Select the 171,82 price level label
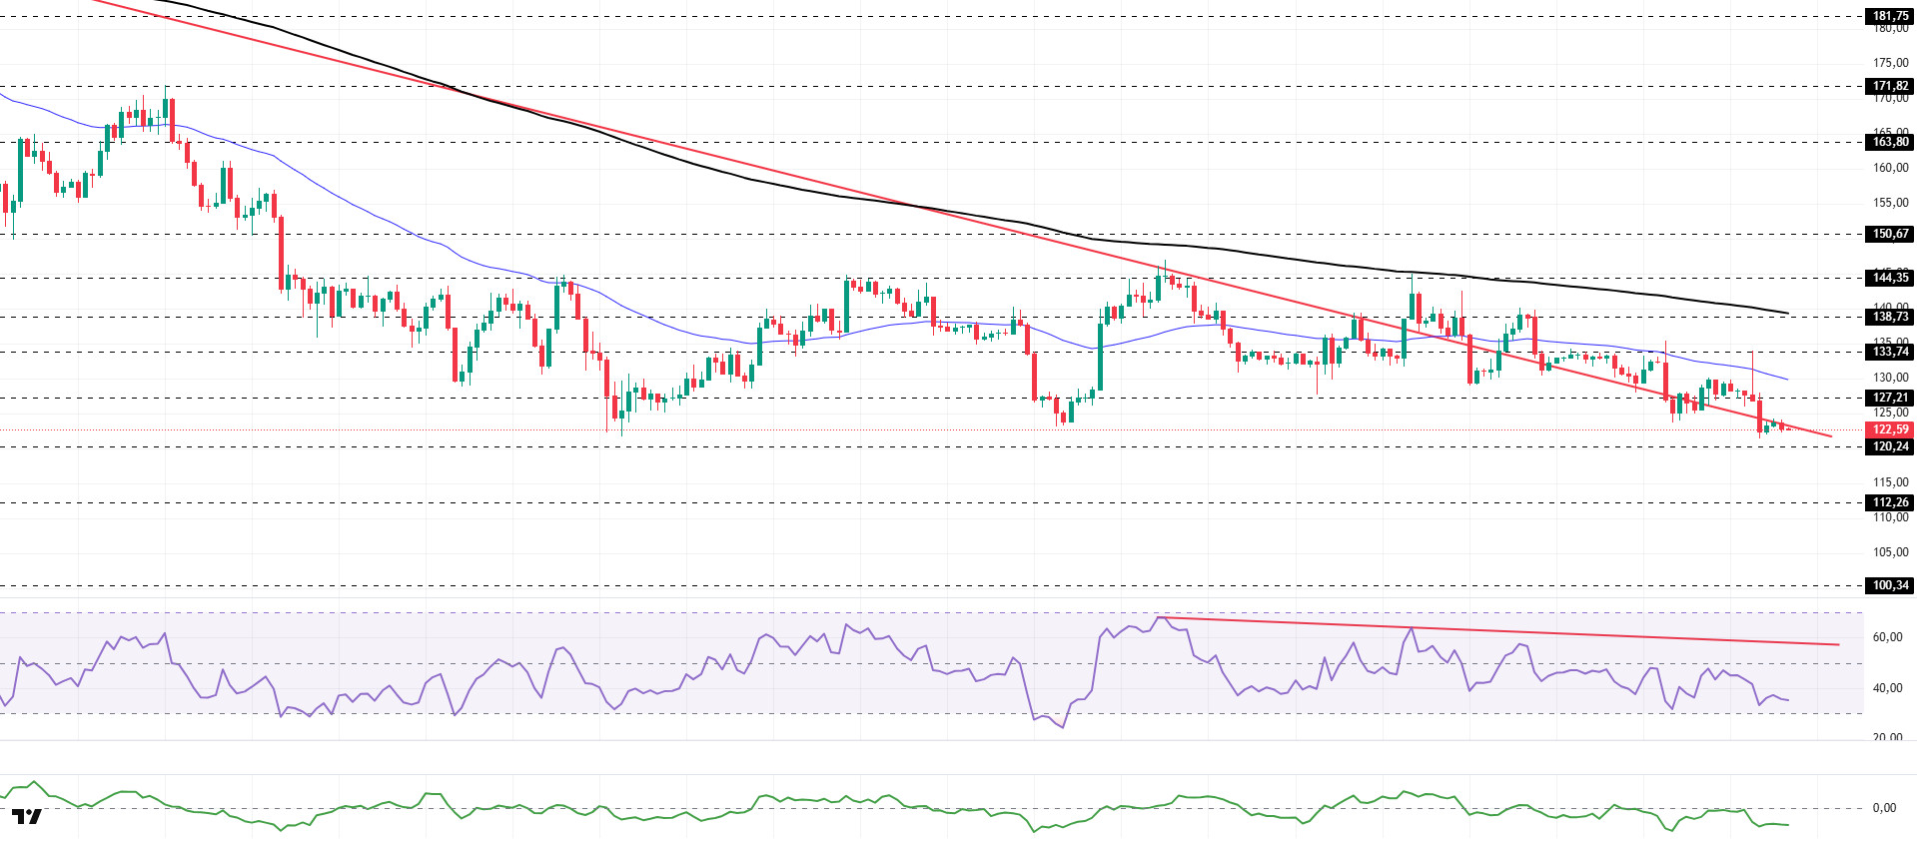Viewport: 1917px width, 845px height. point(1889,86)
